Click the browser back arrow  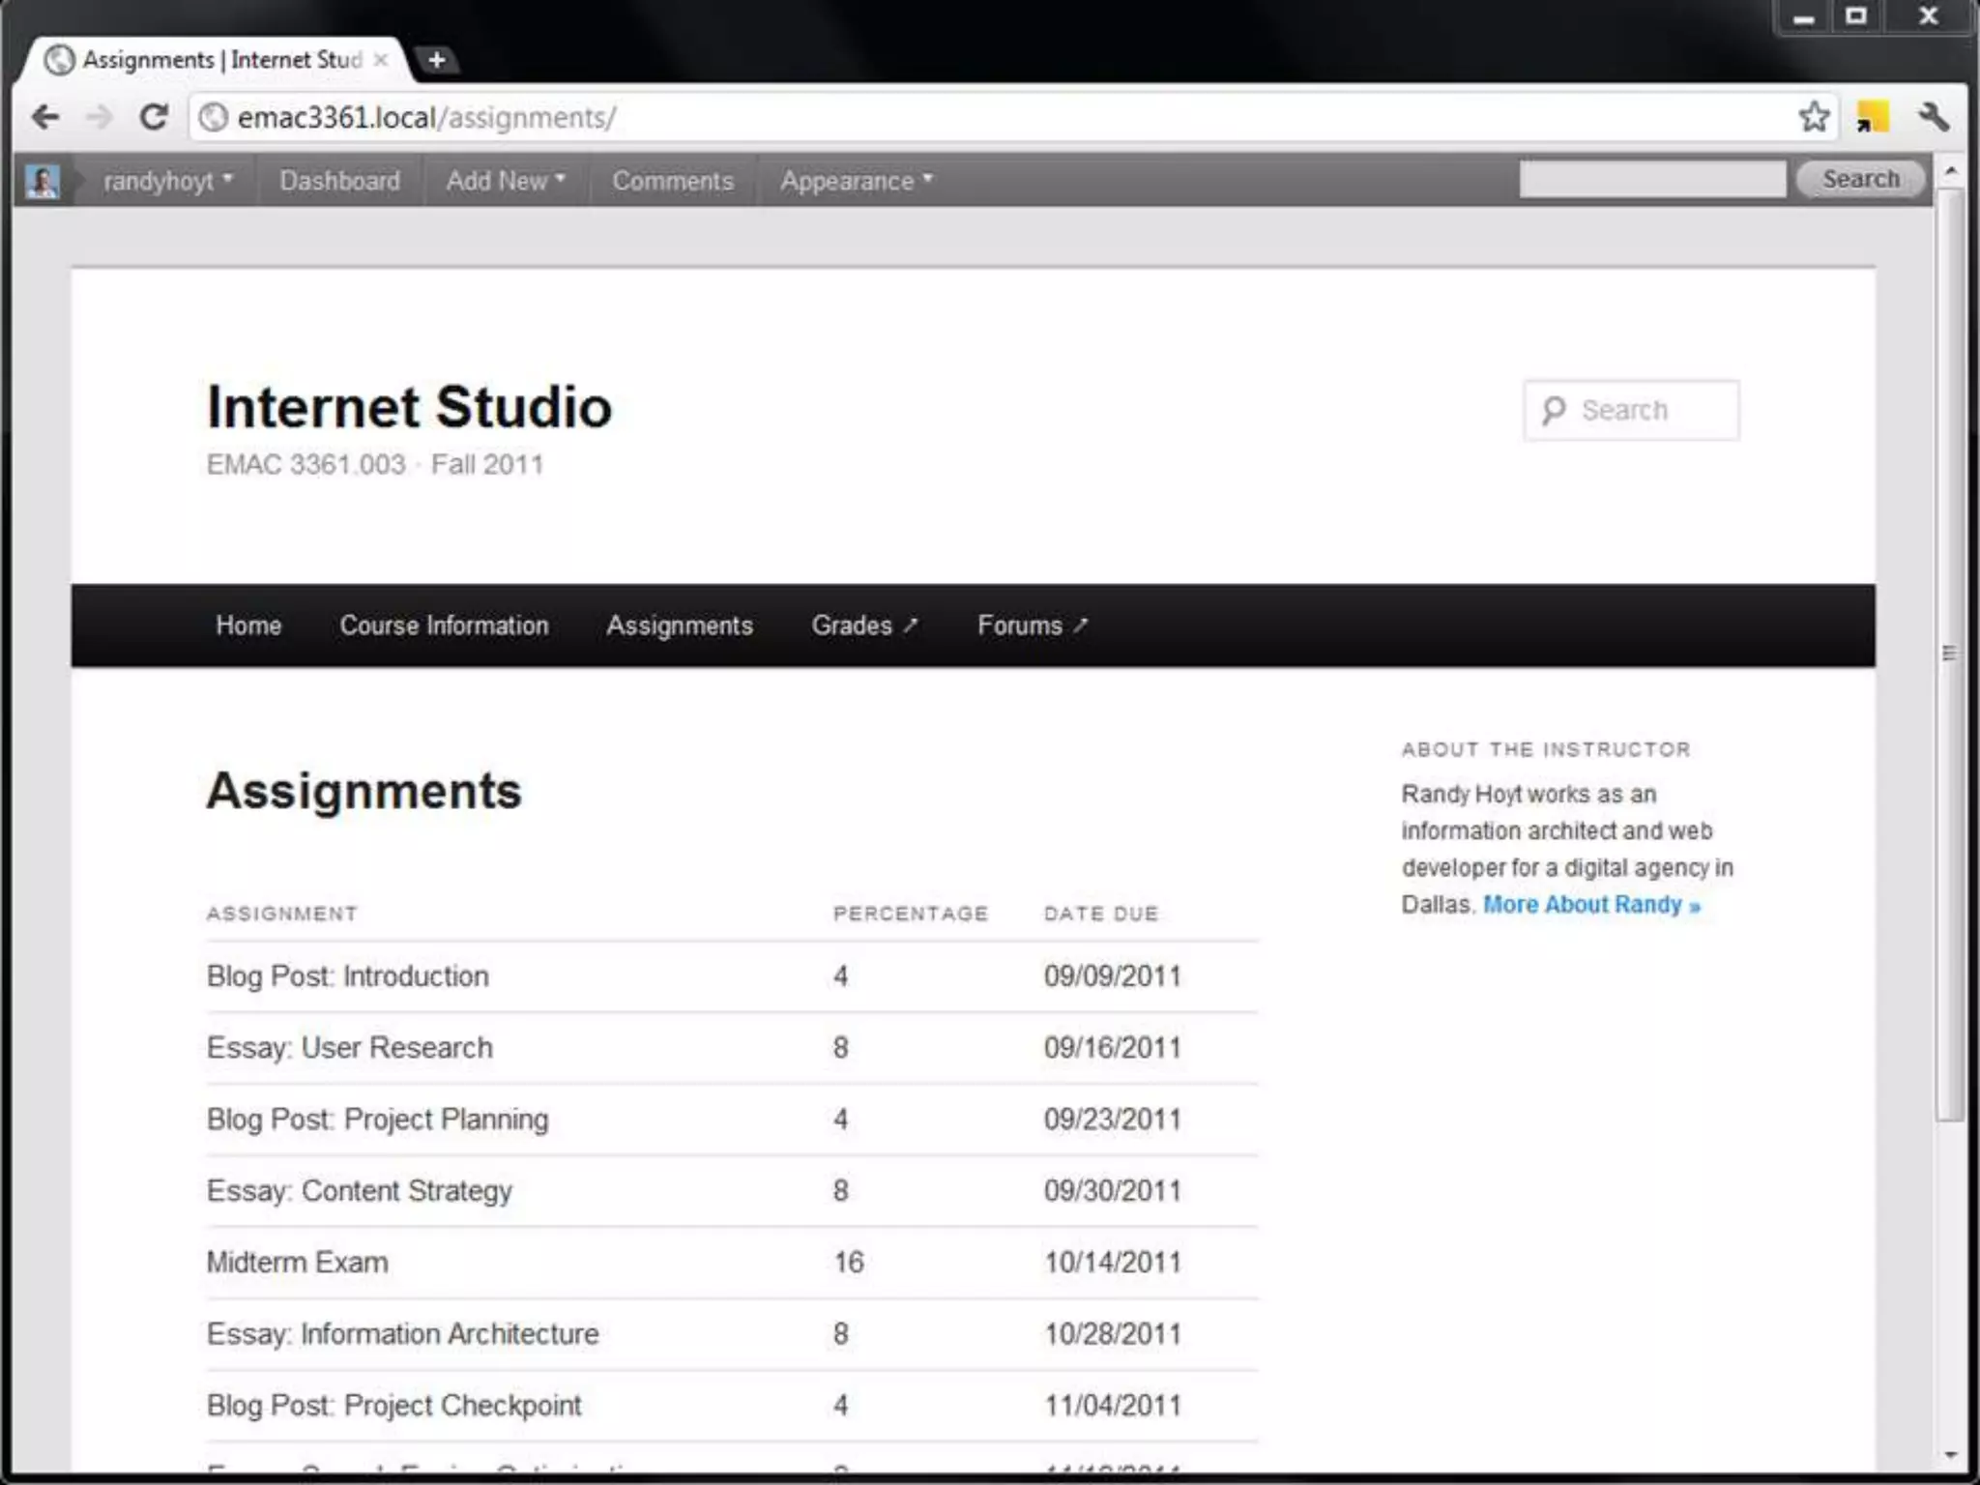click(44, 118)
